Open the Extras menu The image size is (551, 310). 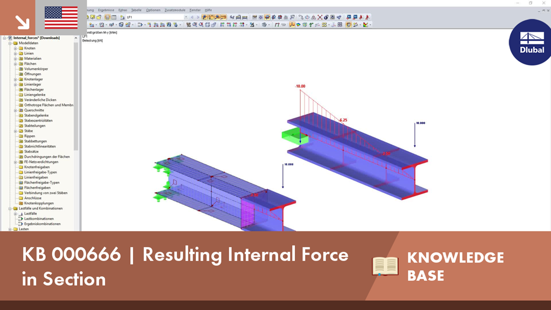[x=123, y=10]
